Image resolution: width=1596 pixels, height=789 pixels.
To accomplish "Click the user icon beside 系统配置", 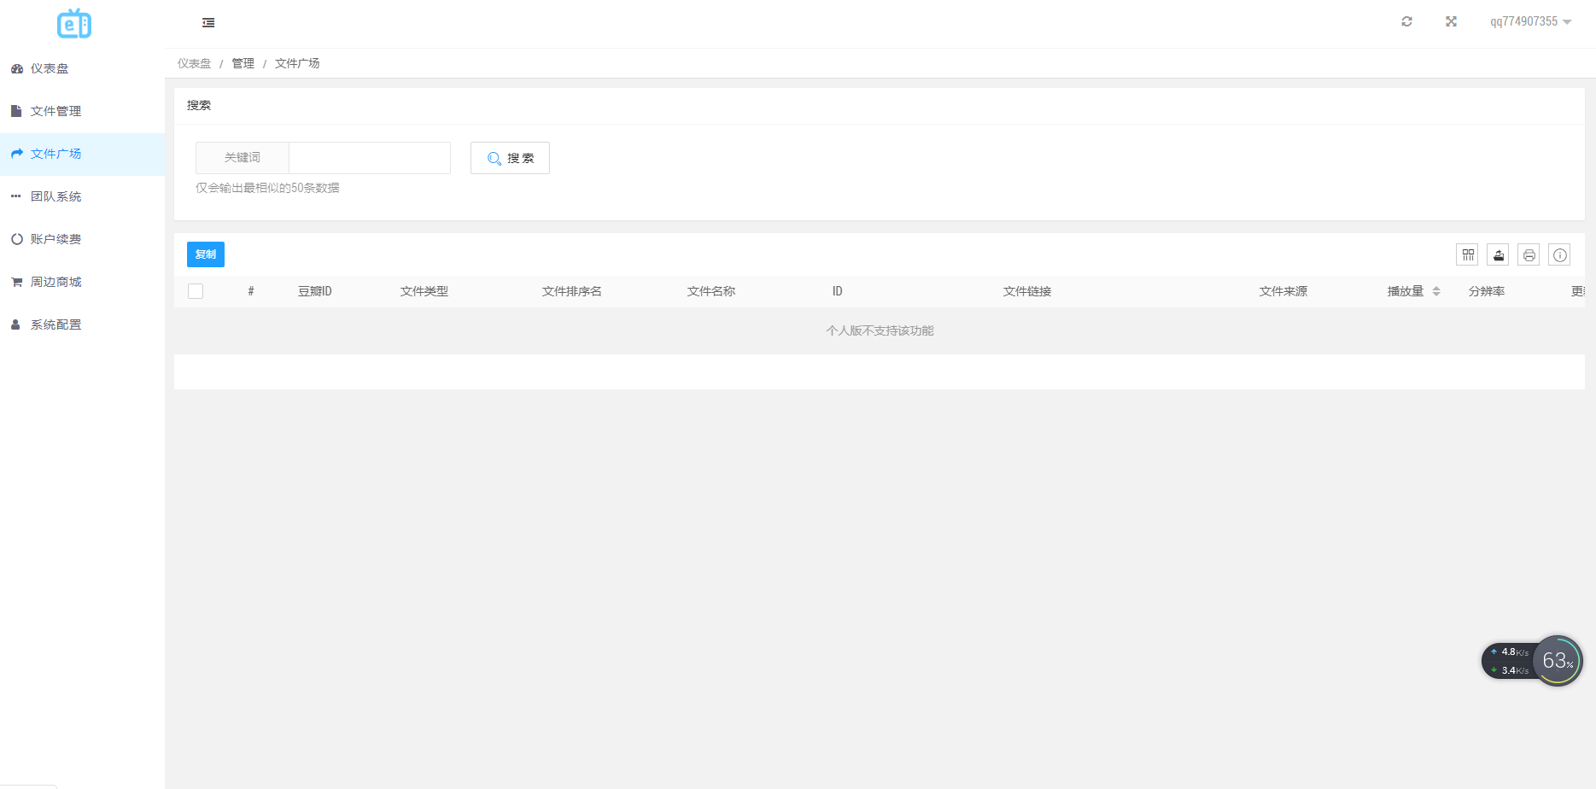I will 15,324.
